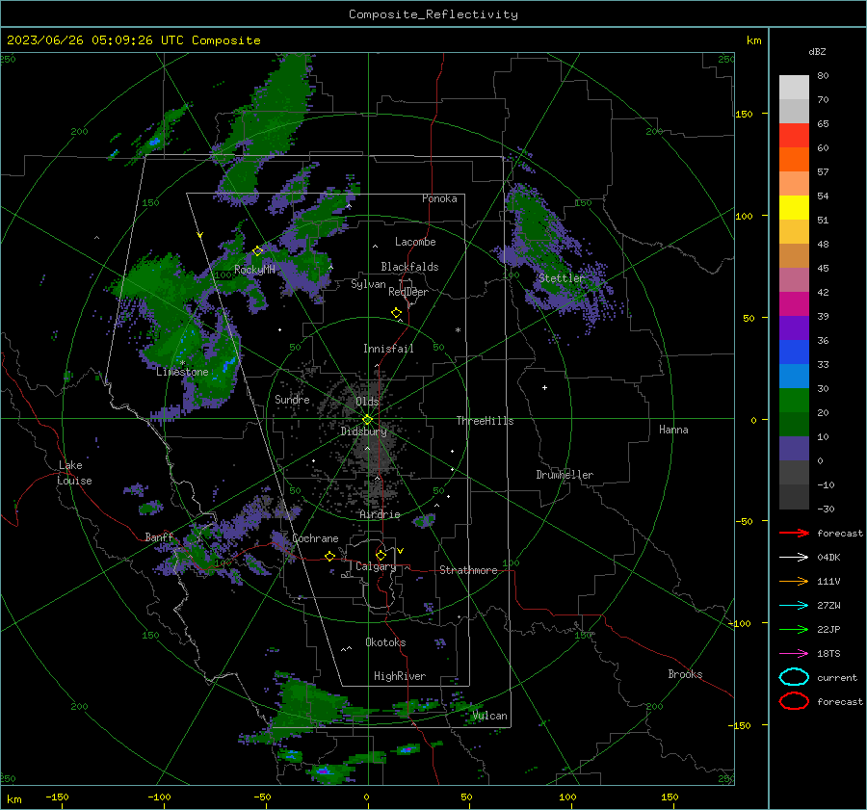Click the brown 45-48 dBZ swatch
Screen dimensions: 867x810
point(794,255)
